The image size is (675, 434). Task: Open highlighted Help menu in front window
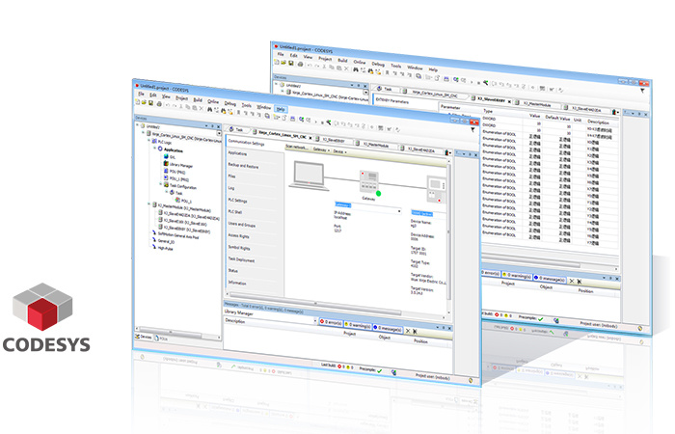[x=281, y=109]
